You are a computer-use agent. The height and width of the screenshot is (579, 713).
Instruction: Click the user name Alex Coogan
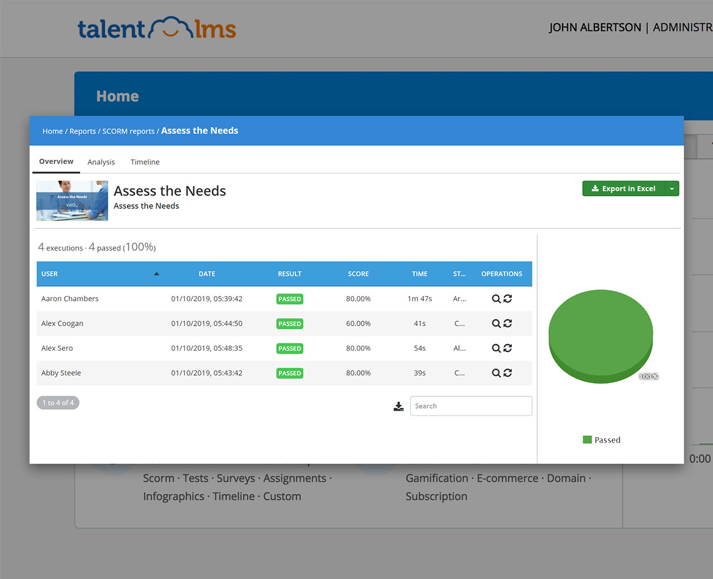62,323
